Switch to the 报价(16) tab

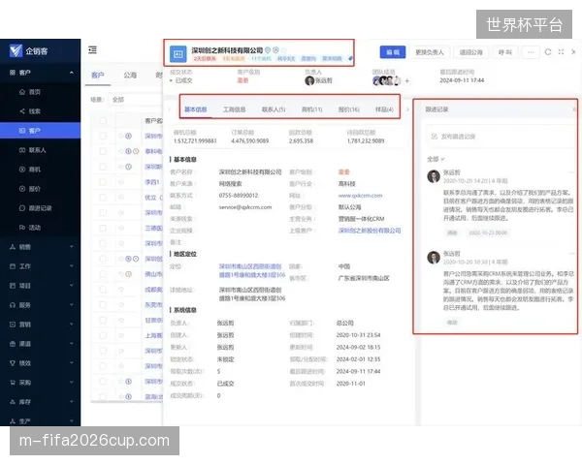349,109
